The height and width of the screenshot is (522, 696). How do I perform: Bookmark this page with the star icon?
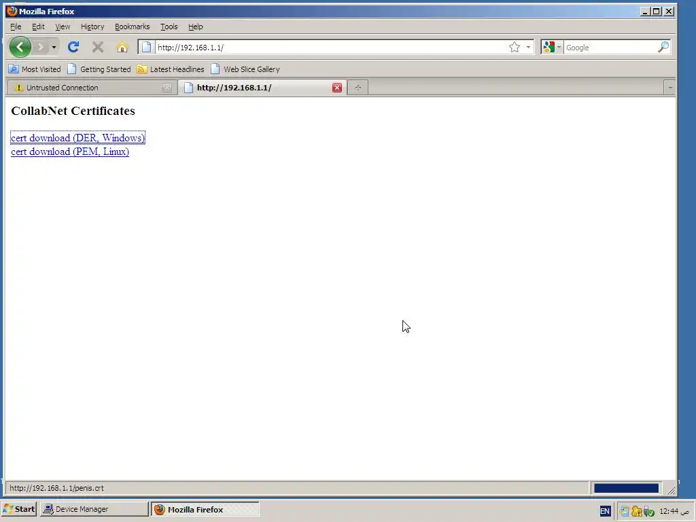point(515,47)
